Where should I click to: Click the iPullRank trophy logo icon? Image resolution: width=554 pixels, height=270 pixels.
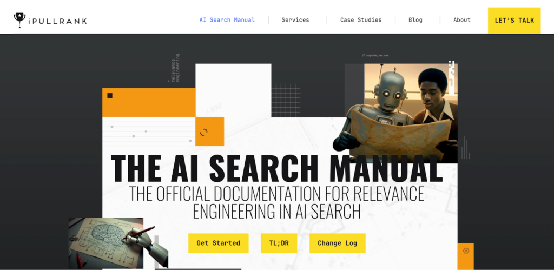pyautogui.click(x=20, y=20)
